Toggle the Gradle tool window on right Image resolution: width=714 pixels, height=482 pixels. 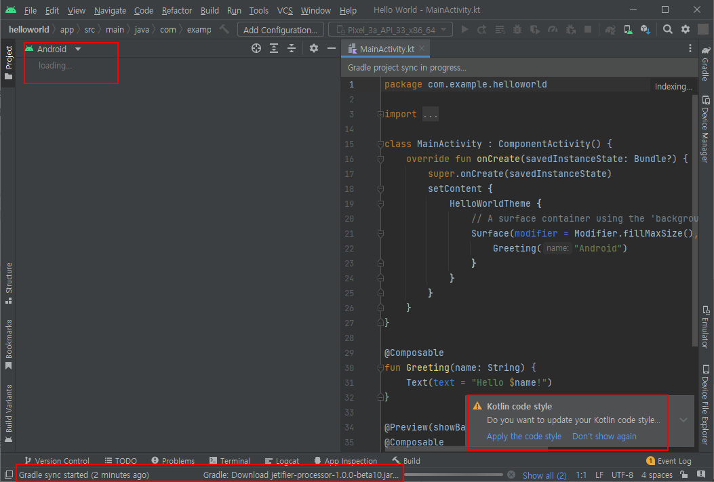tap(705, 63)
